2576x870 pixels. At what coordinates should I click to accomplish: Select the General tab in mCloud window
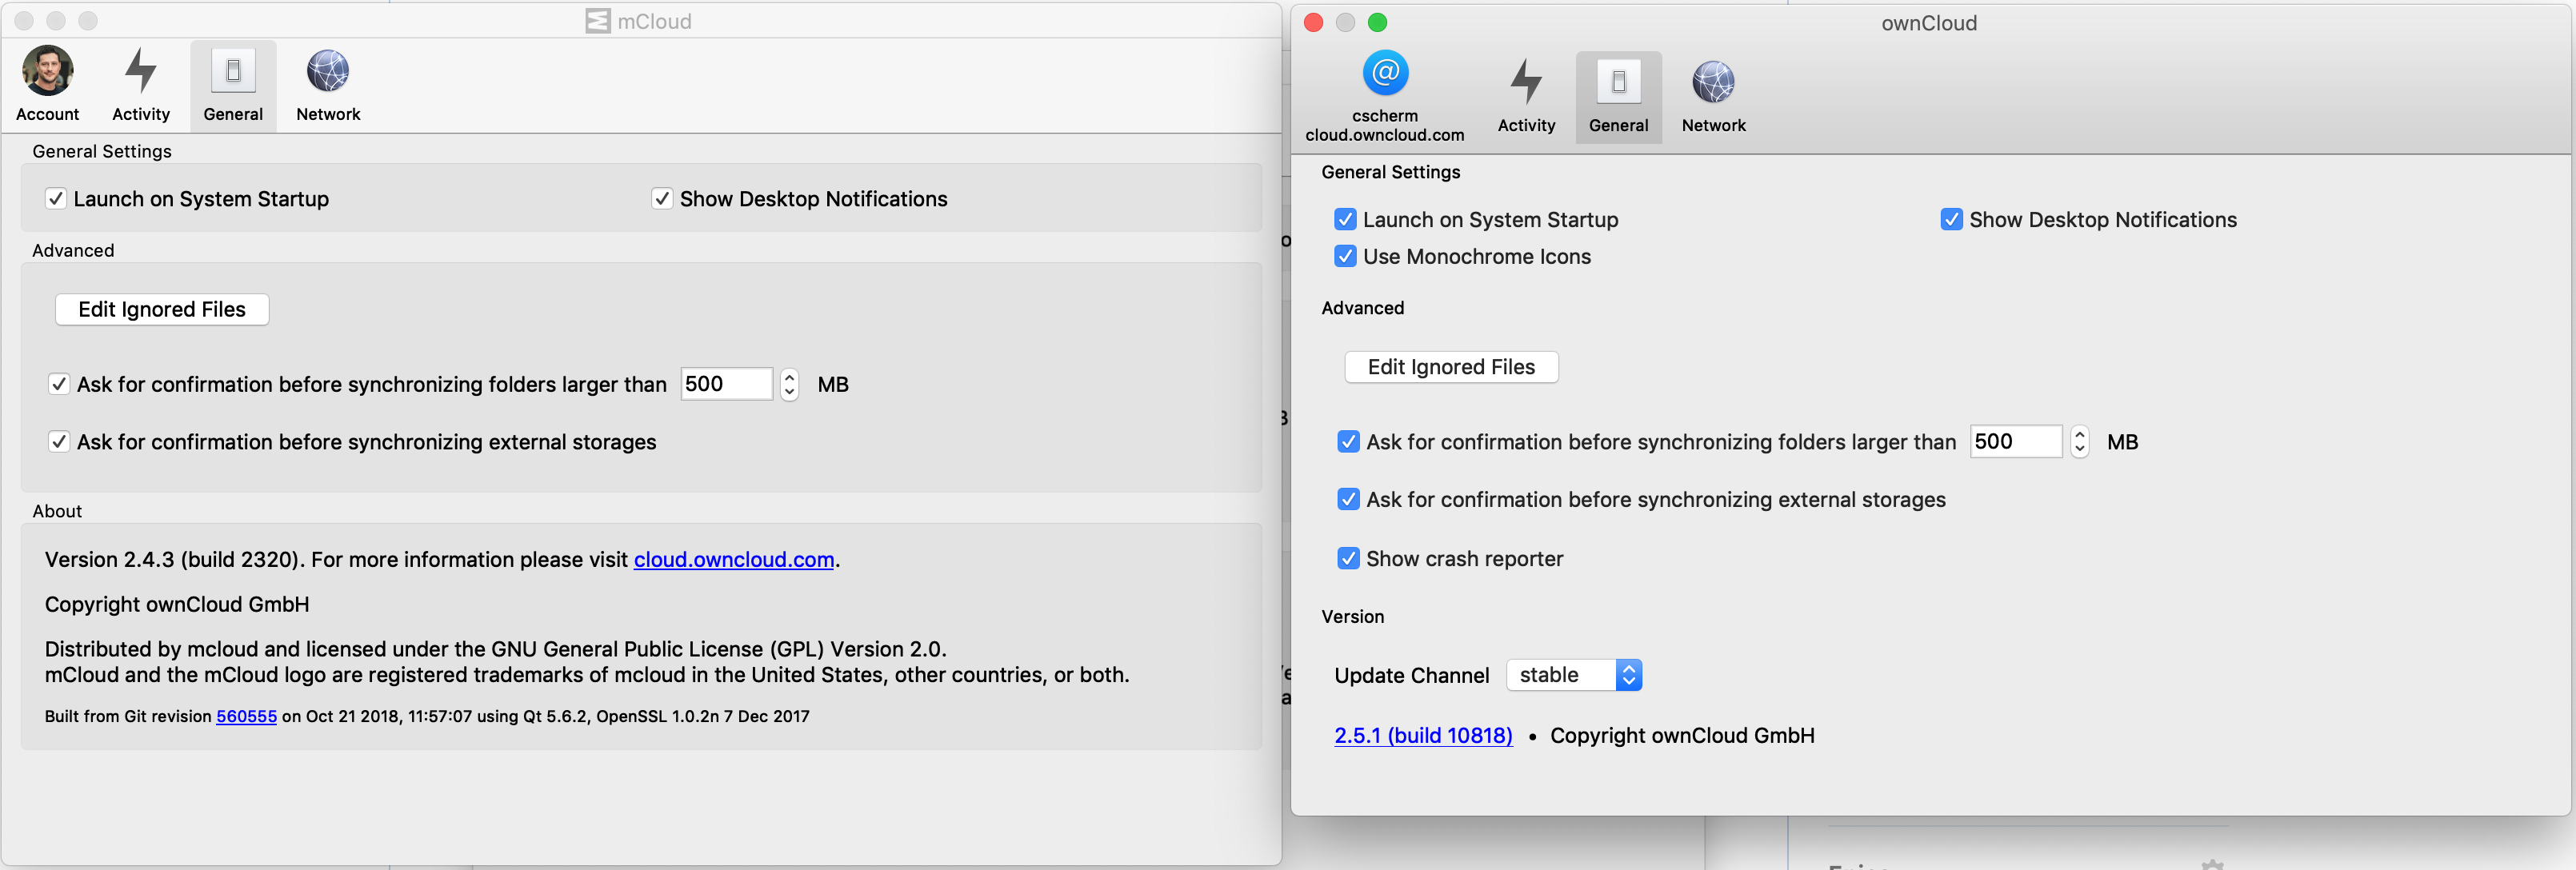coord(233,85)
